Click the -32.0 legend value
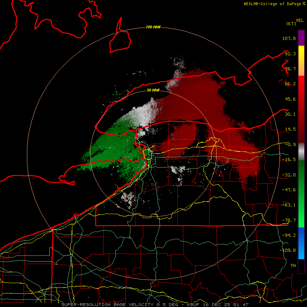Screen dimensions: 307x307 click(x=289, y=175)
